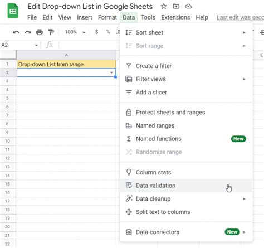Click the magic wand Data cleanup icon
The image size is (264, 248).
(129, 198)
